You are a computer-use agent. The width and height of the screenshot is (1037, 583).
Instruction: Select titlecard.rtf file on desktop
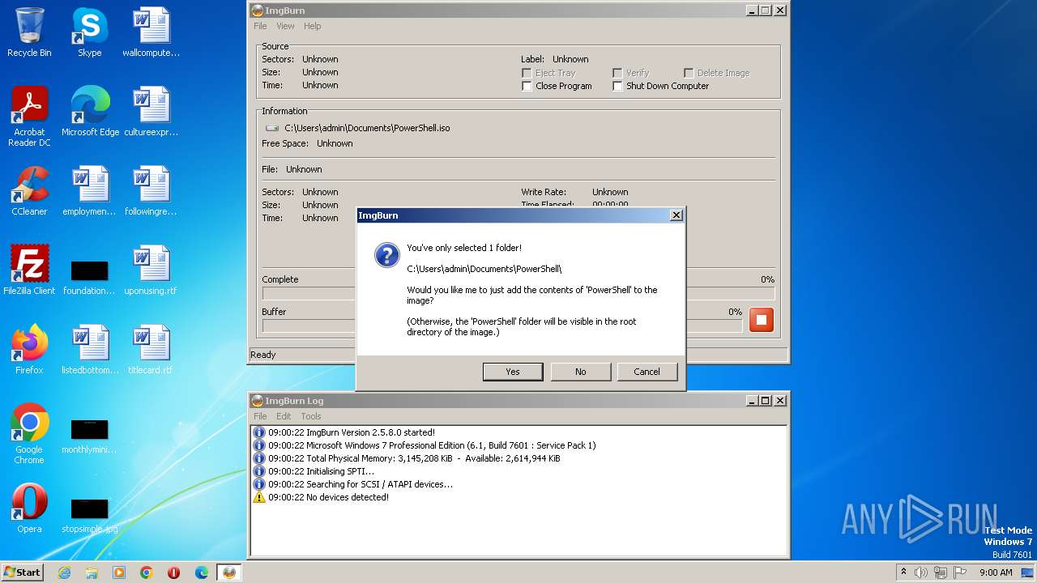[x=151, y=350]
